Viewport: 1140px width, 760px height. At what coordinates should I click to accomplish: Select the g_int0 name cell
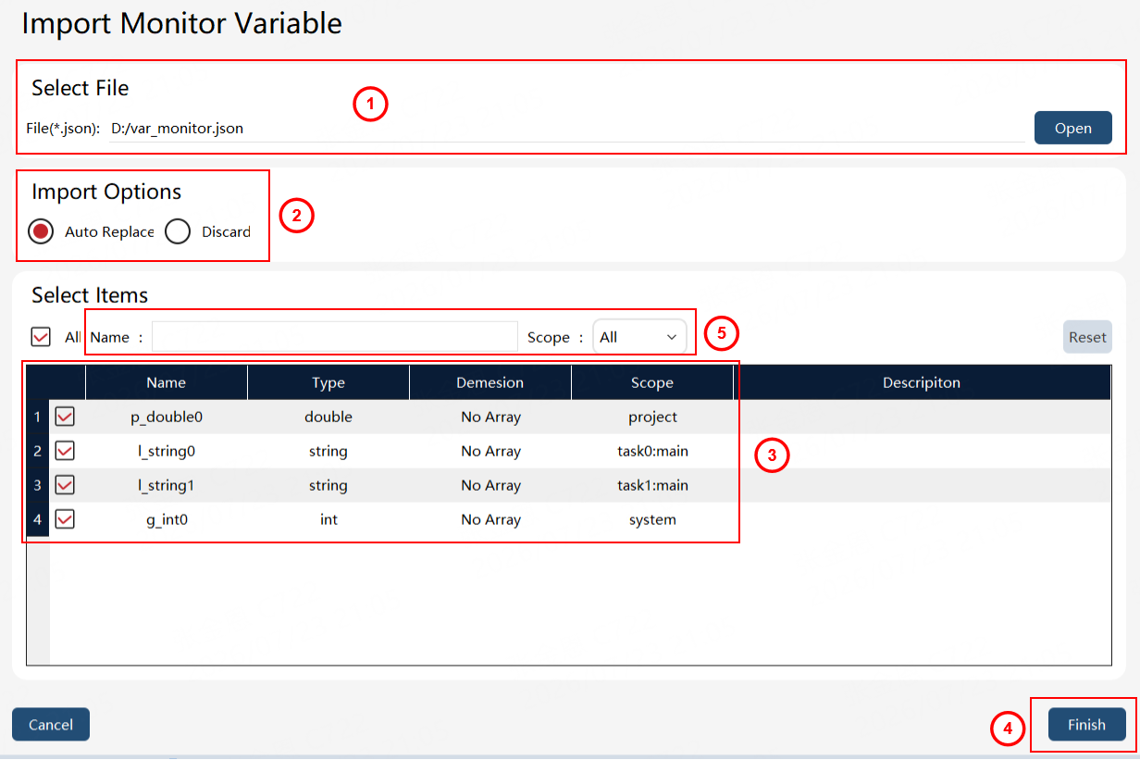pos(167,519)
